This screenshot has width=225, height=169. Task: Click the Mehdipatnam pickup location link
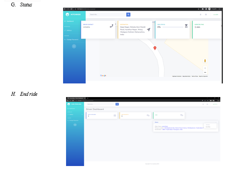click(x=184, y=128)
